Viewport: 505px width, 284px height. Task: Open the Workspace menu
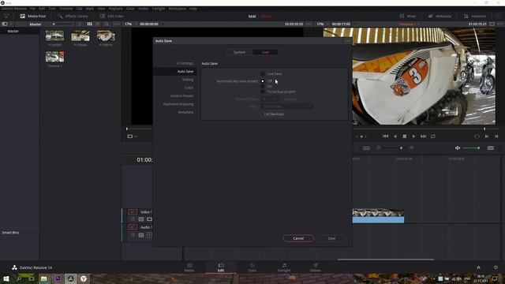pos(177,9)
